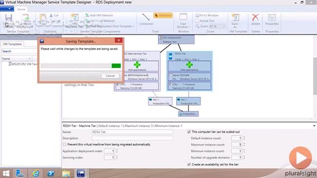
Task: Select WS2012R2 VM Template list item
Action: [x=22, y=64]
